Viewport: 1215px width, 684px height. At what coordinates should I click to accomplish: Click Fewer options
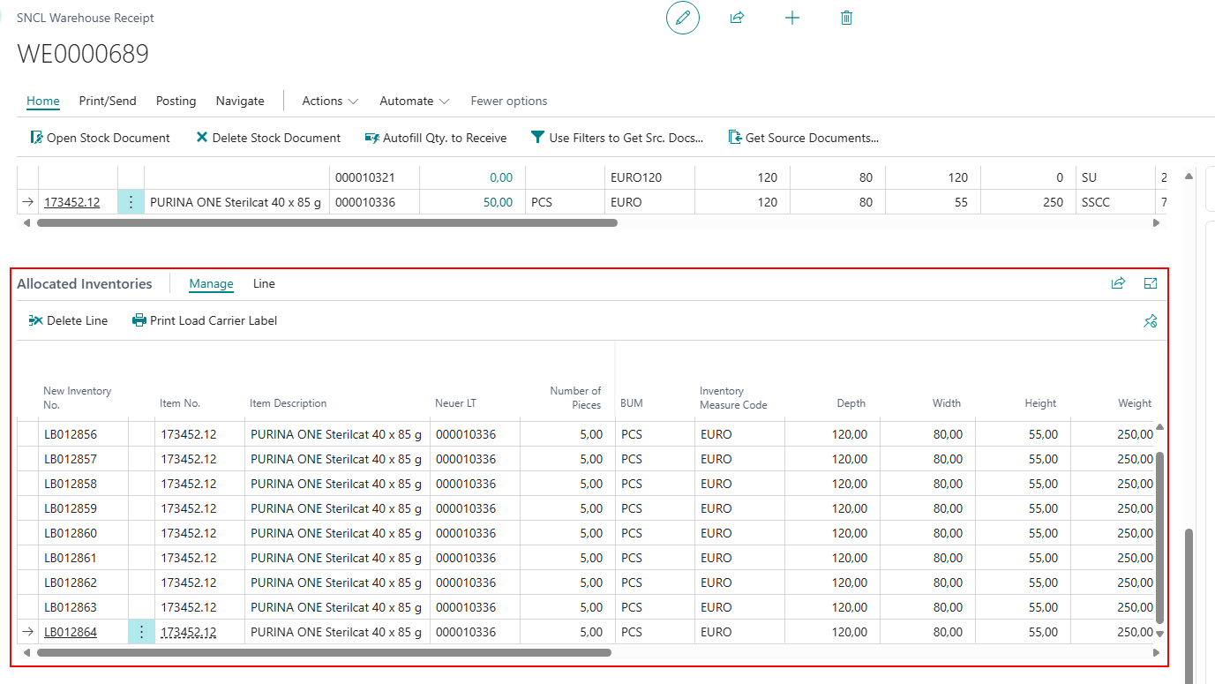pyautogui.click(x=509, y=101)
